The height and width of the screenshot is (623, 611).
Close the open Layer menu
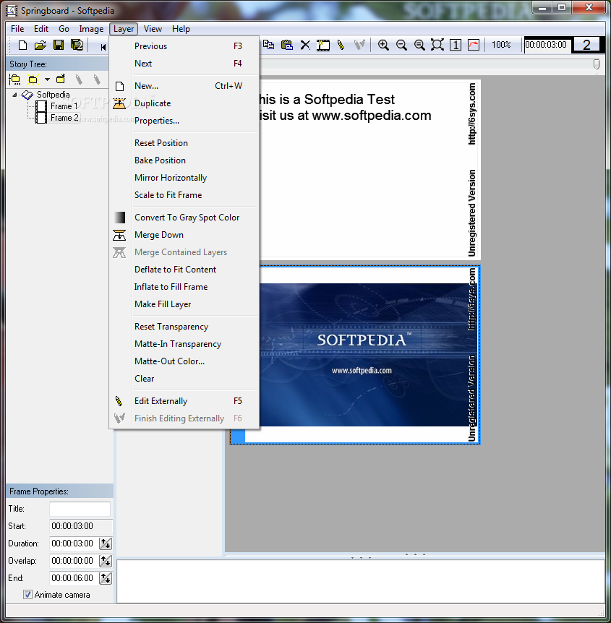point(124,29)
